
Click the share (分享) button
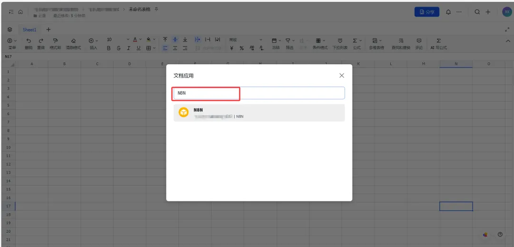pyautogui.click(x=427, y=12)
